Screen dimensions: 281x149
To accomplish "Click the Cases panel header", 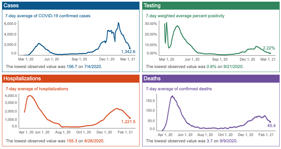I will [x=71, y=6].
